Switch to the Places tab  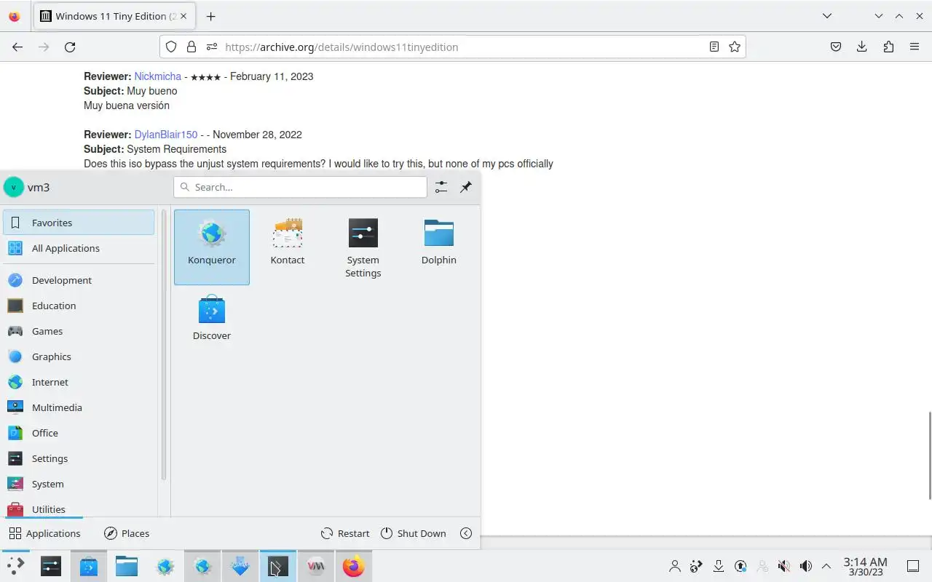click(127, 533)
